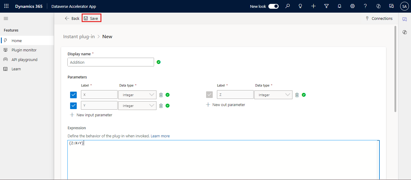Click inside the Display name field

tap(110, 62)
